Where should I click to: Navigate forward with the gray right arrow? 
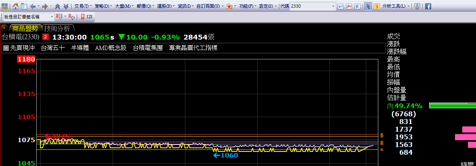pyautogui.click(x=45, y=6)
